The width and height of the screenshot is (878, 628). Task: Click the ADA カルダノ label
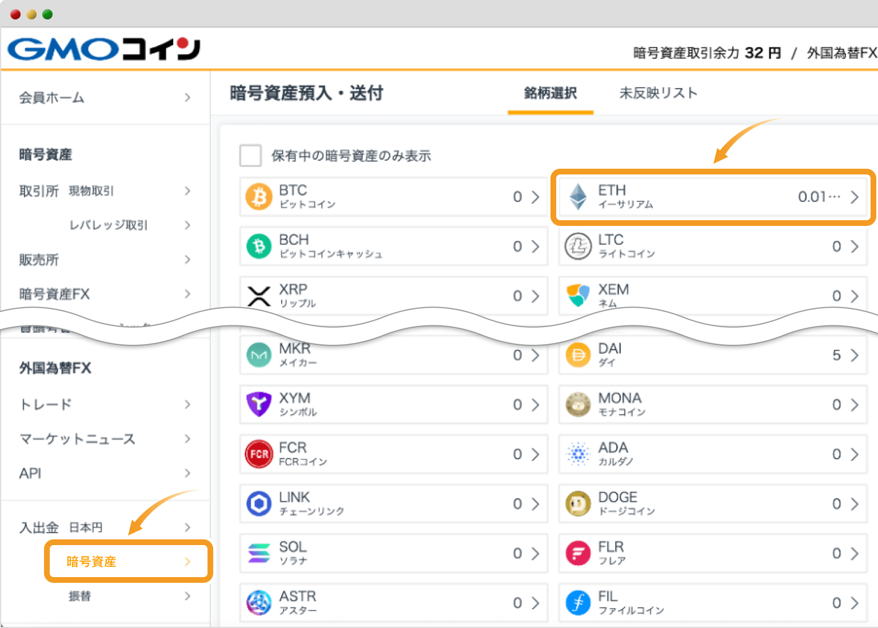pos(616,454)
